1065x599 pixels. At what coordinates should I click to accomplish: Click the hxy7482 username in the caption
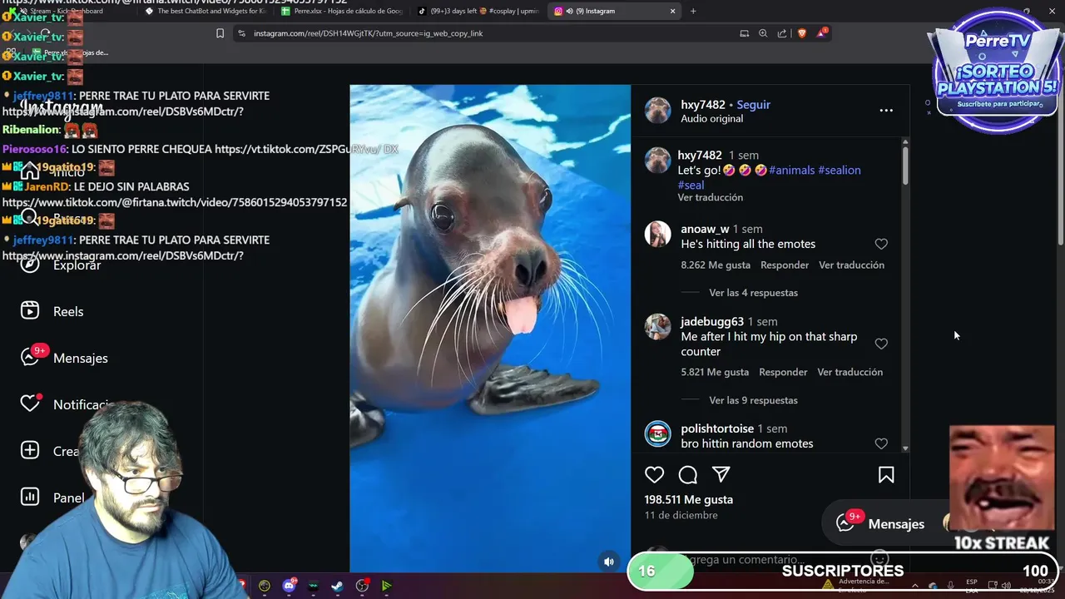point(700,156)
